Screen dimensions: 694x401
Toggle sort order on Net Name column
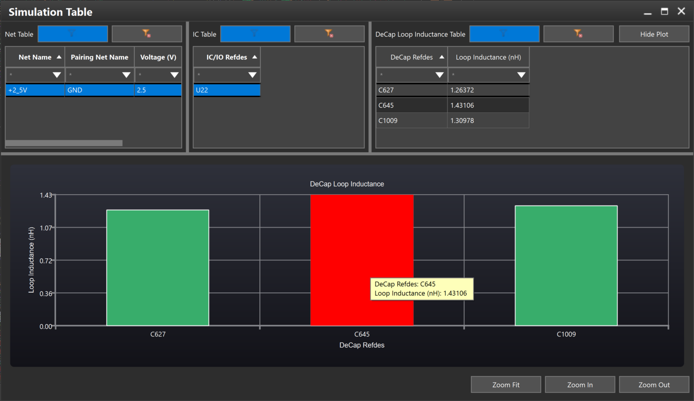click(34, 57)
